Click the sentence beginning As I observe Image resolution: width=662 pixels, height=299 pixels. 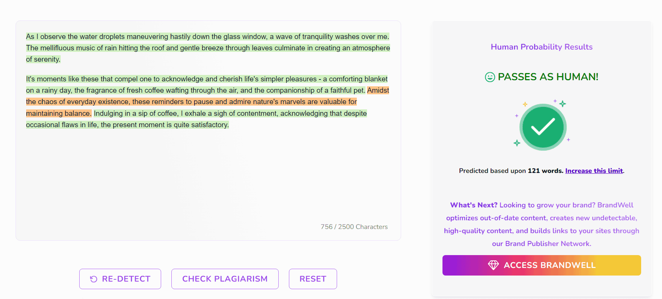pyautogui.click(x=207, y=37)
